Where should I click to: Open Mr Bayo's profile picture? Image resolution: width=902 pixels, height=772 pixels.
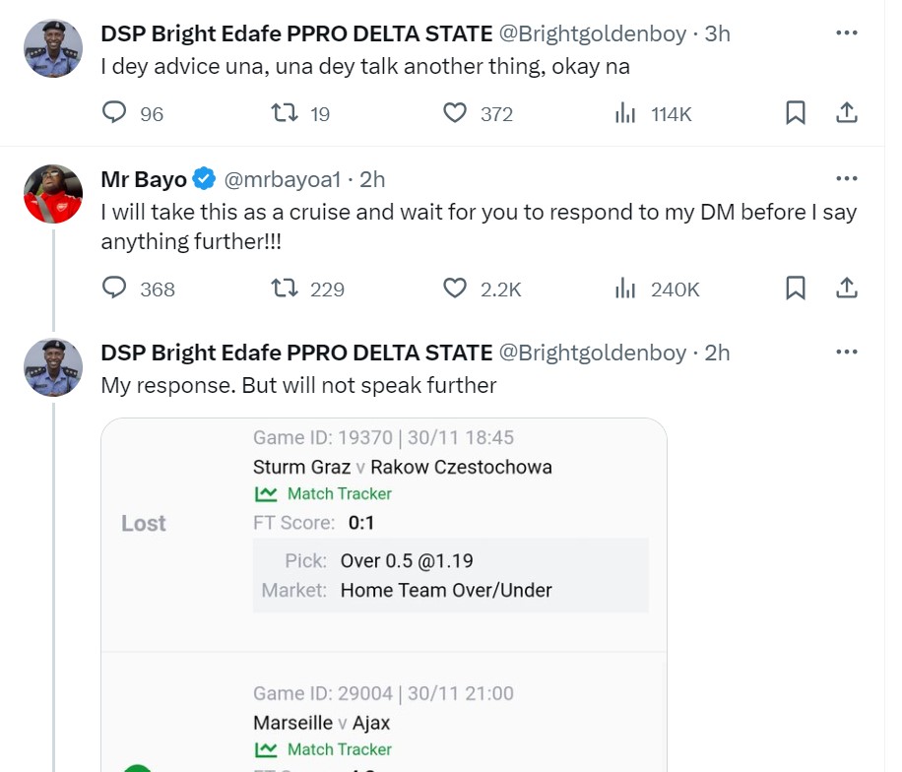[x=52, y=193]
